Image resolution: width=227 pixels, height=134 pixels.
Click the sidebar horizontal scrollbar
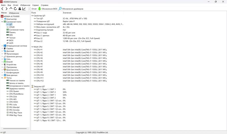(x=15, y=129)
